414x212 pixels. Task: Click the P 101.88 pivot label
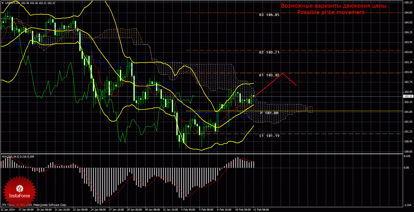(x=269, y=113)
